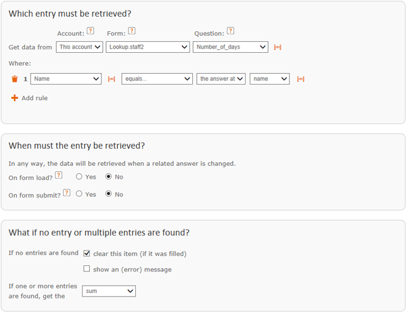Select No for On form submit
Viewport: 406px width, 312px height.
click(x=108, y=194)
